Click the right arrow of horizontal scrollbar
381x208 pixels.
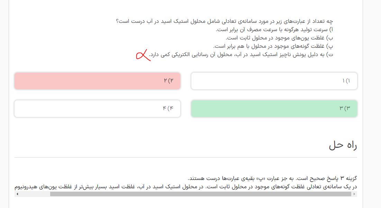point(354,194)
